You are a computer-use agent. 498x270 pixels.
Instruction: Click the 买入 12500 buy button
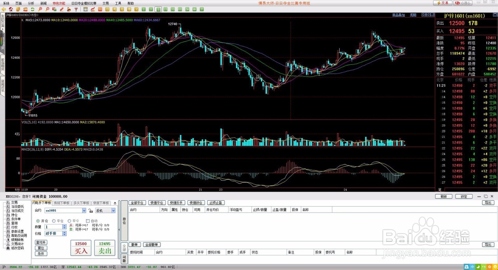click(x=81, y=248)
